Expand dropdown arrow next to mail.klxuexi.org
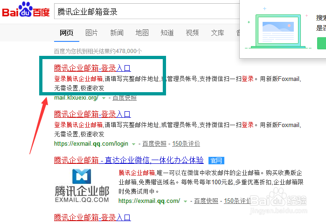 104,98
